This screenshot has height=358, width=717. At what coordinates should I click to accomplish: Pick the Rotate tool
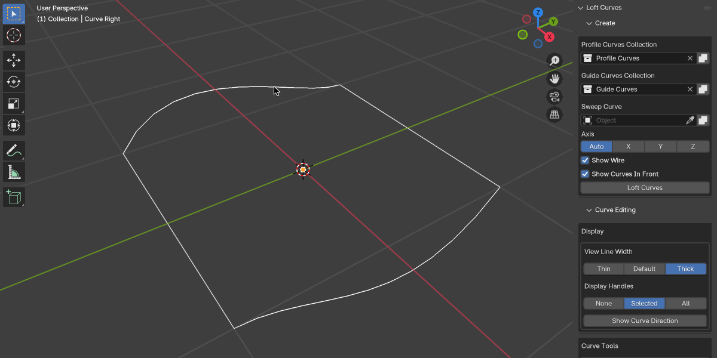[x=14, y=82]
